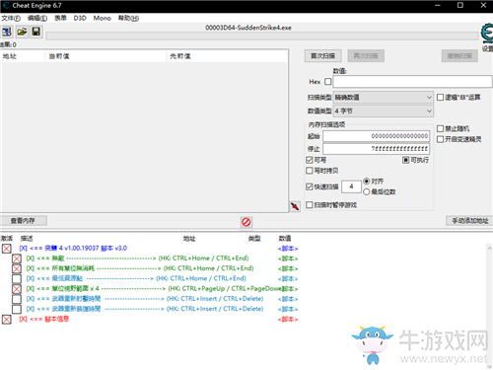Open the Mono menu

102,18
